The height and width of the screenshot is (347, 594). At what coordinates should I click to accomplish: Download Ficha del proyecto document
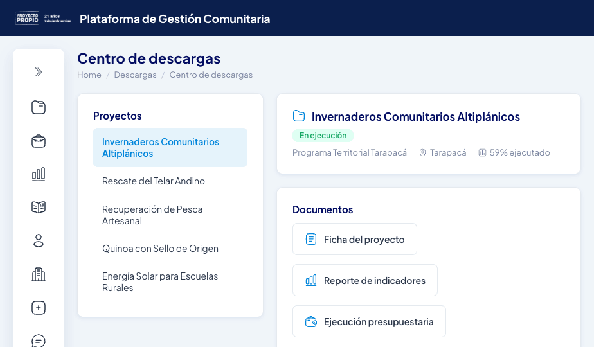click(x=355, y=239)
